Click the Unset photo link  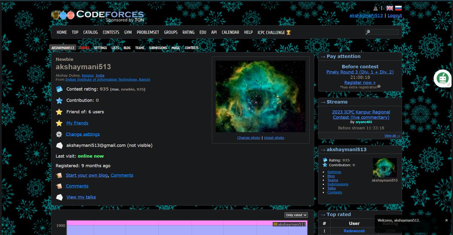click(274, 138)
